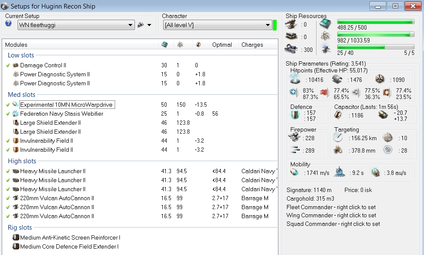Image resolution: width=424 pixels, height=255 pixels.
Task: Click the Mobility speed icon 1741 m/s
Action: [294, 172]
